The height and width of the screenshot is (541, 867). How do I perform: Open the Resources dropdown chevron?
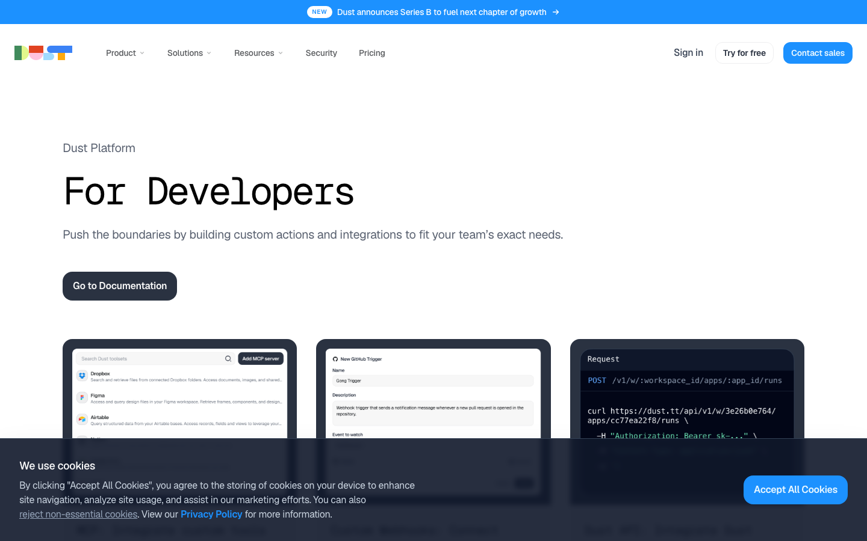(281, 53)
